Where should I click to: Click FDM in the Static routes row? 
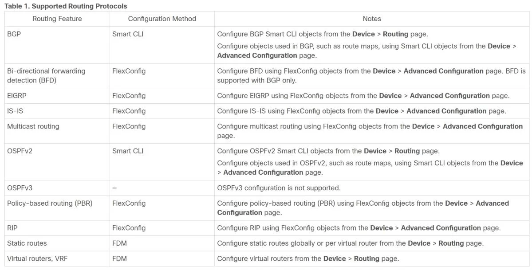click(x=119, y=243)
